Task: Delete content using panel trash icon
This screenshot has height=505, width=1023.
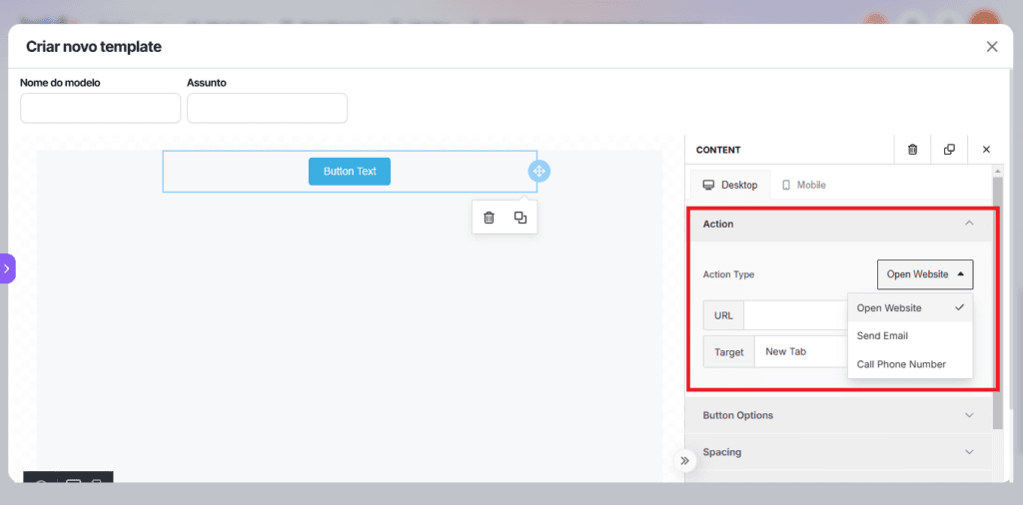Action: [x=912, y=150]
